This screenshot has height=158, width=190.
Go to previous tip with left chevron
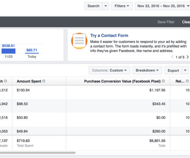(x=172, y=57)
